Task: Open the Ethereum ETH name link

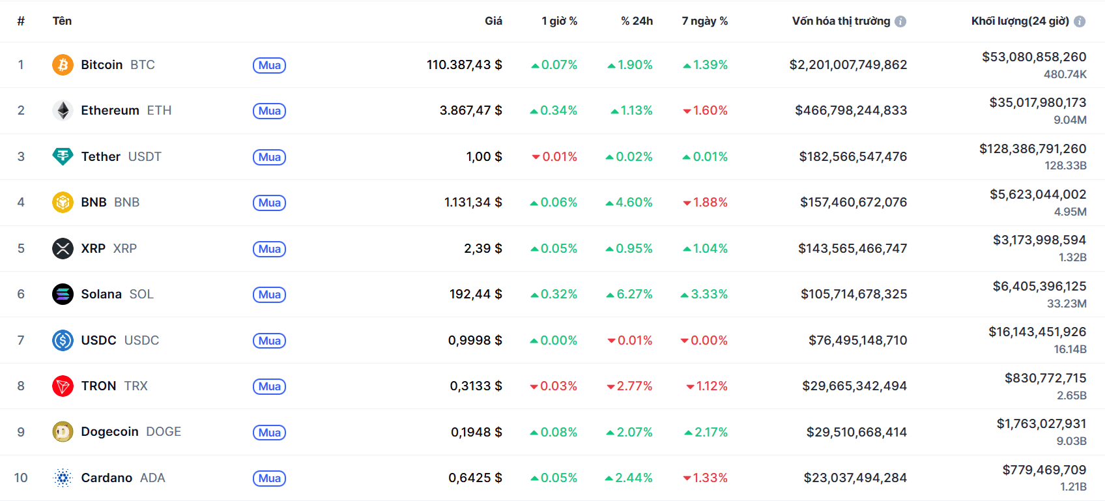Action: click(126, 111)
